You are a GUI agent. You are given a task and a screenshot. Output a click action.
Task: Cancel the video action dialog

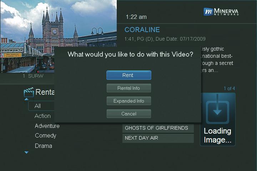point(128,114)
